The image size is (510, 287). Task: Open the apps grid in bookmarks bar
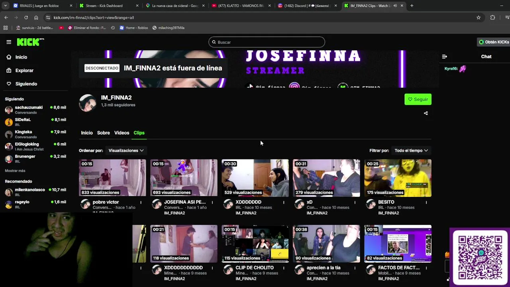click(6, 28)
